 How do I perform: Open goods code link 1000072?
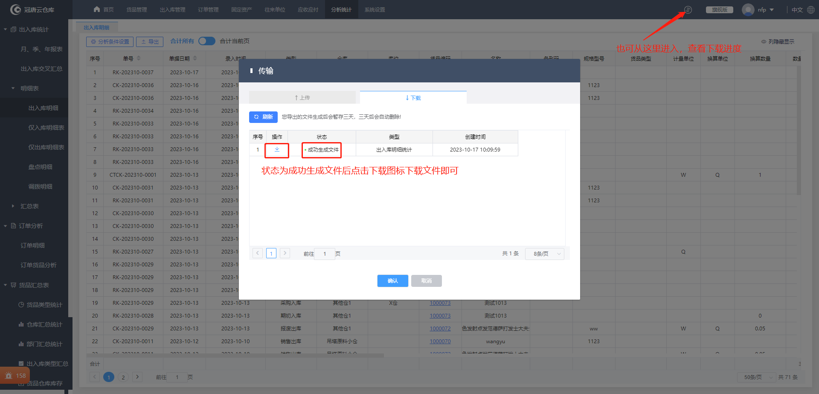coord(440,329)
